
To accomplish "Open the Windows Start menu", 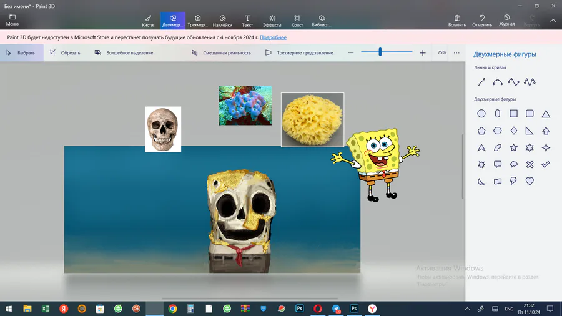I will (9, 309).
